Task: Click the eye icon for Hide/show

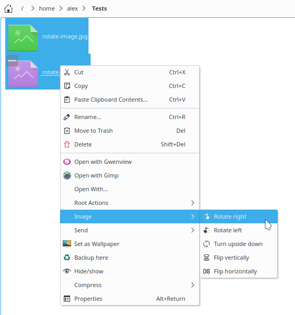Action: point(67,271)
